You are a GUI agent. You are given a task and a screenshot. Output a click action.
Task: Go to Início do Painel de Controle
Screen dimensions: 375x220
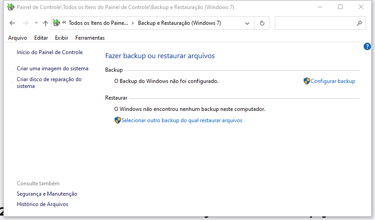tap(50, 52)
